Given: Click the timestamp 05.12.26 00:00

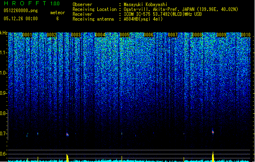Looking at the screenshot, I should 21,19.
